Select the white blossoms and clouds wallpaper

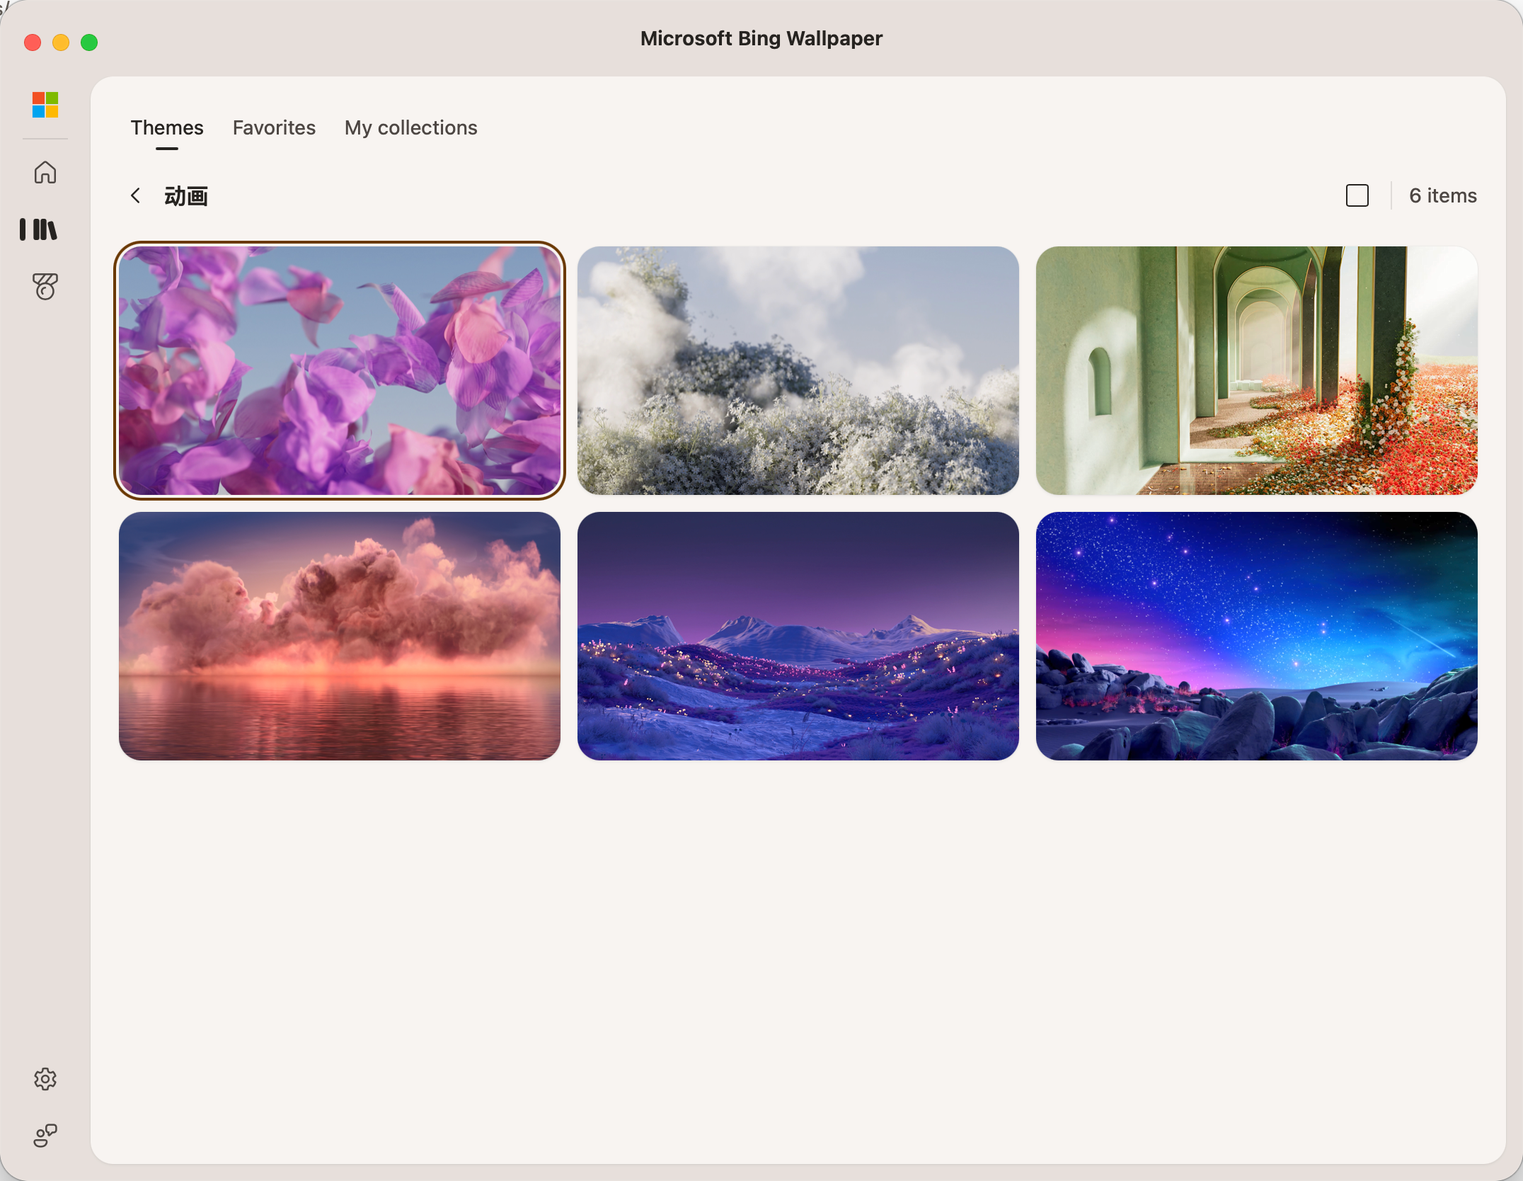coord(798,370)
